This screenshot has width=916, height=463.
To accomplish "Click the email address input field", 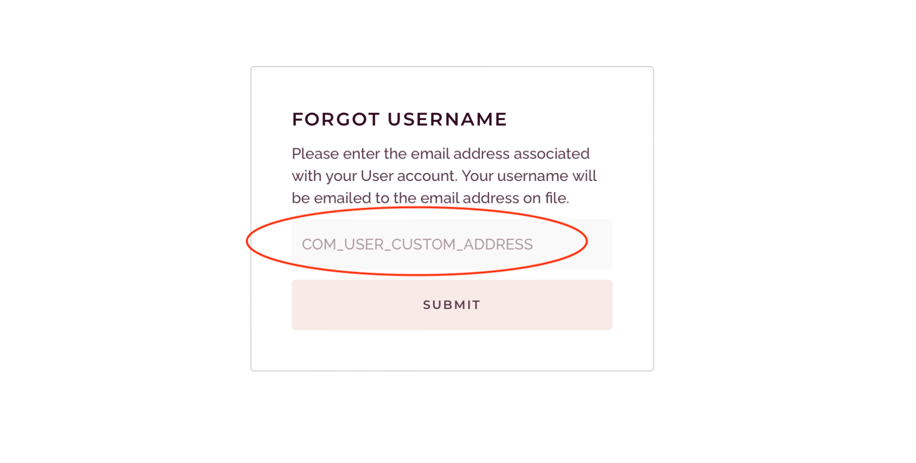I will pos(452,244).
